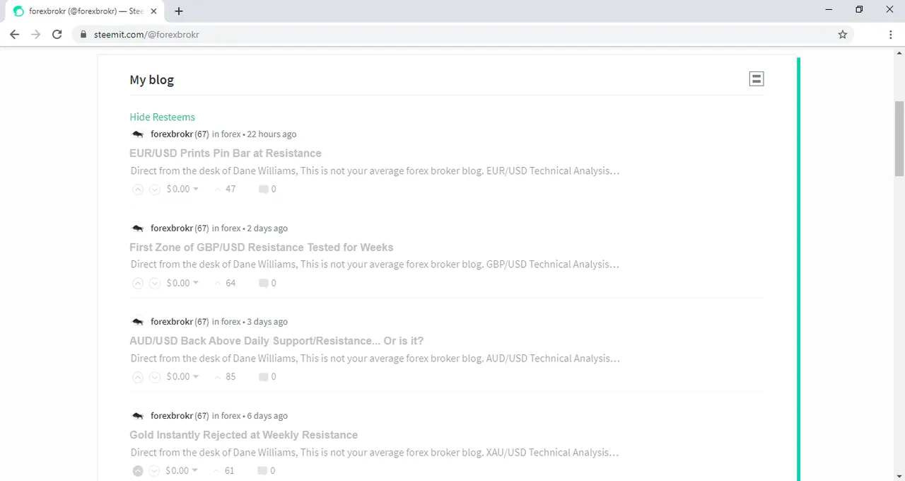
Task: Click the '3 days ago' timestamp
Action: tap(267, 322)
